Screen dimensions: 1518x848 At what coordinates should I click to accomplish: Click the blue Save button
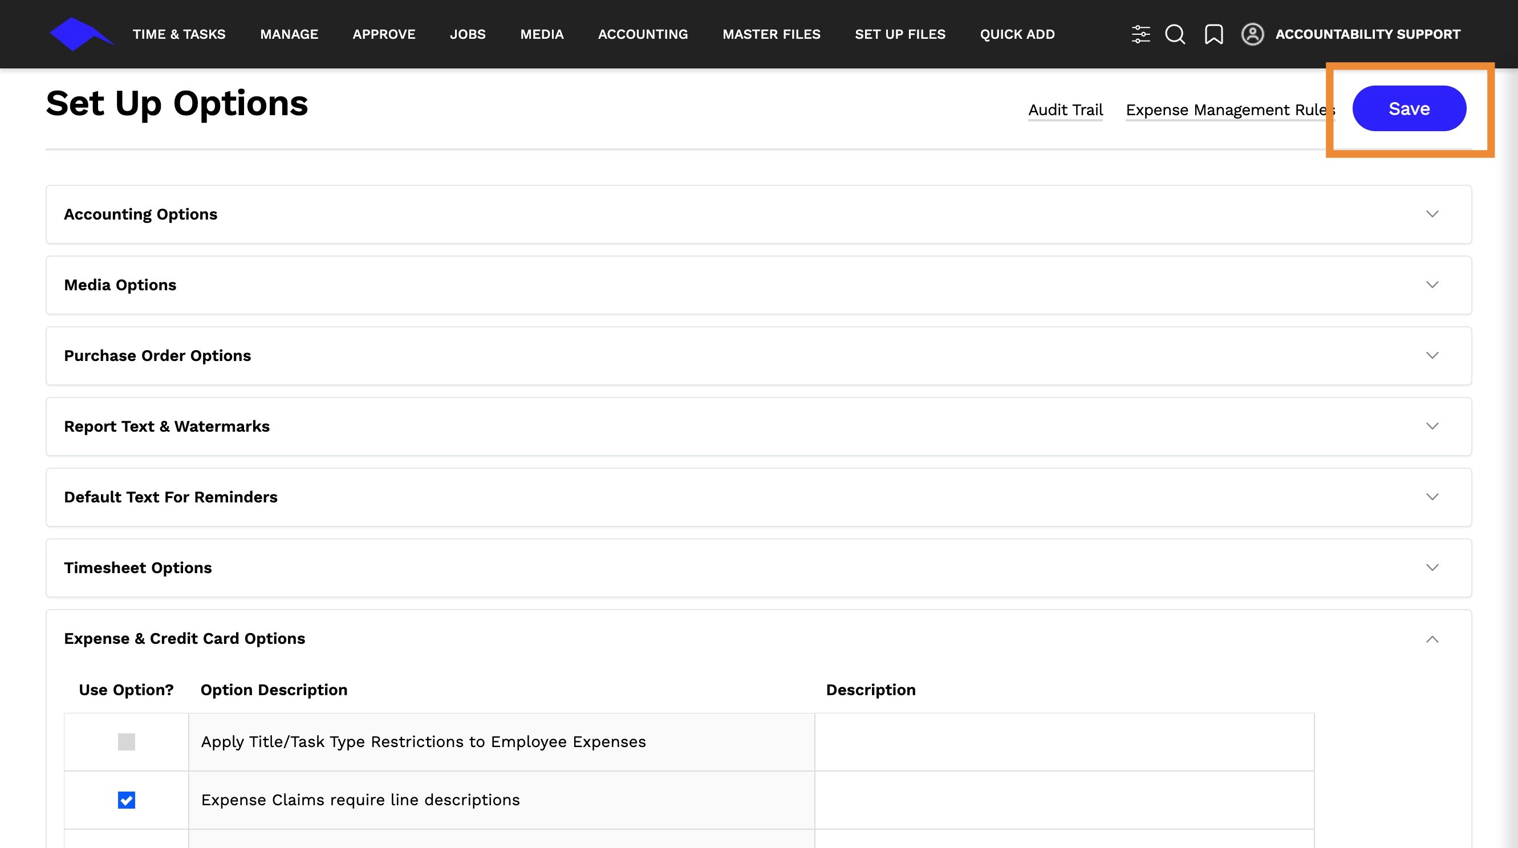point(1409,108)
